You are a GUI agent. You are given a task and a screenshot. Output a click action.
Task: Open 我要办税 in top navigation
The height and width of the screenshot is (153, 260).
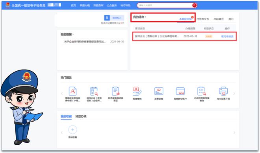pos(85,5)
